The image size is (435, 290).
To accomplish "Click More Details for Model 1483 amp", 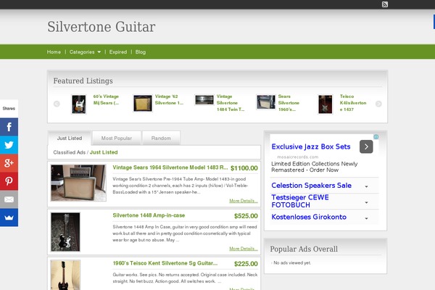I will click(244, 201).
